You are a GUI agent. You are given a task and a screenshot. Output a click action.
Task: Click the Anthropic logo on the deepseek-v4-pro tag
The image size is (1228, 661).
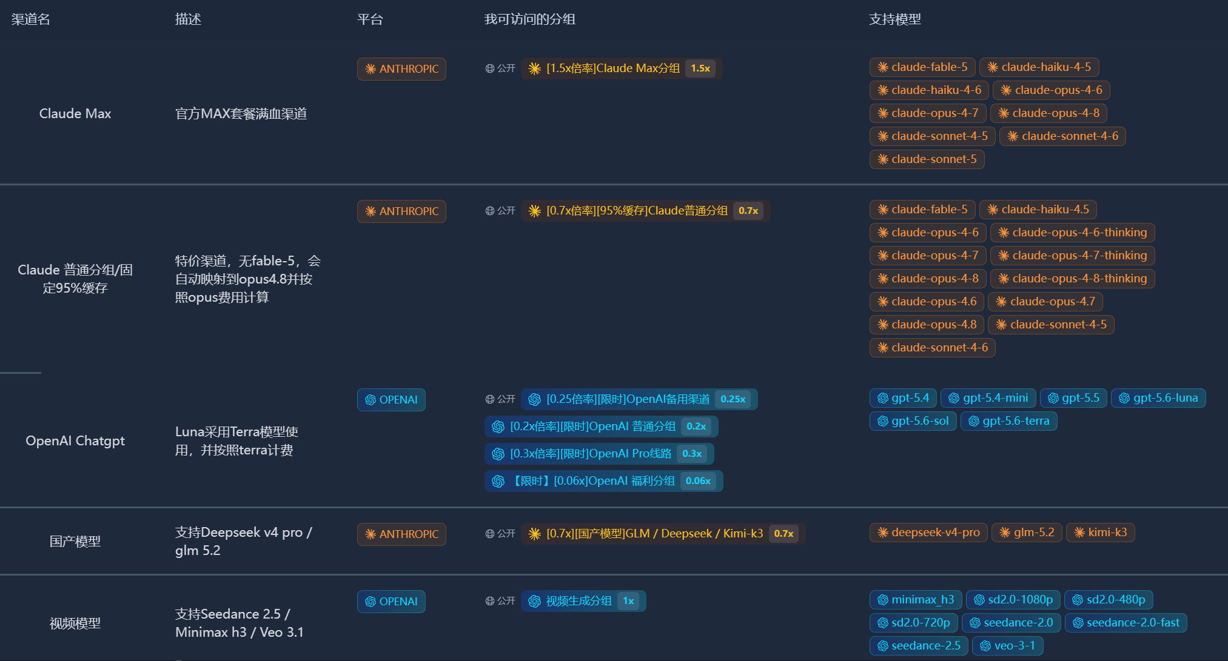click(883, 533)
